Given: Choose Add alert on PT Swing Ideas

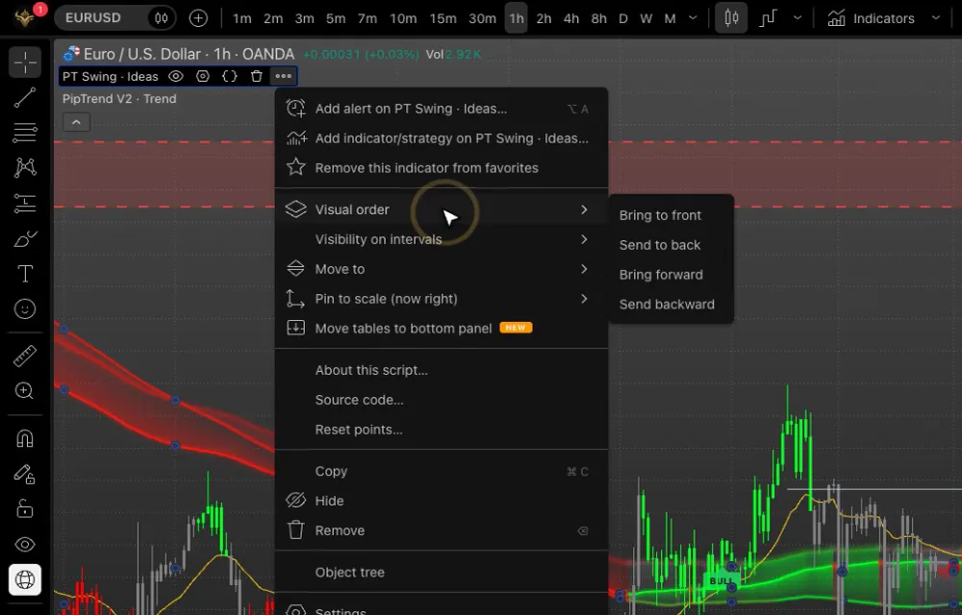Looking at the screenshot, I should coord(442,109).
